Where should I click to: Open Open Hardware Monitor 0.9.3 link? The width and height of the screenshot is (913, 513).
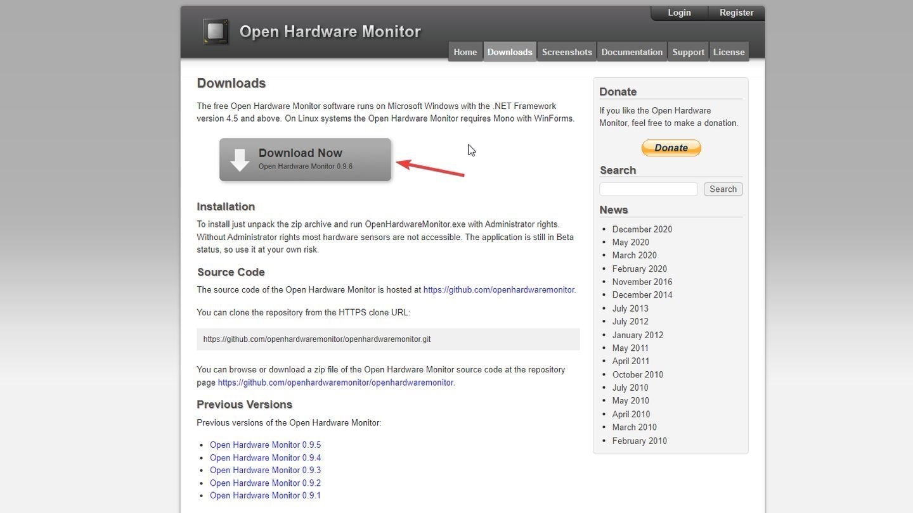click(x=265, y=470)
